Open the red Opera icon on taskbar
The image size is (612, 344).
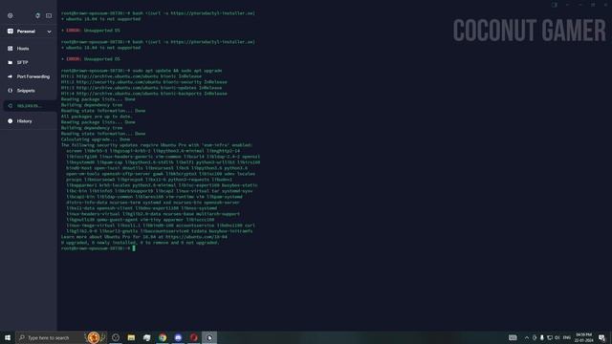(x=193, y=337)
